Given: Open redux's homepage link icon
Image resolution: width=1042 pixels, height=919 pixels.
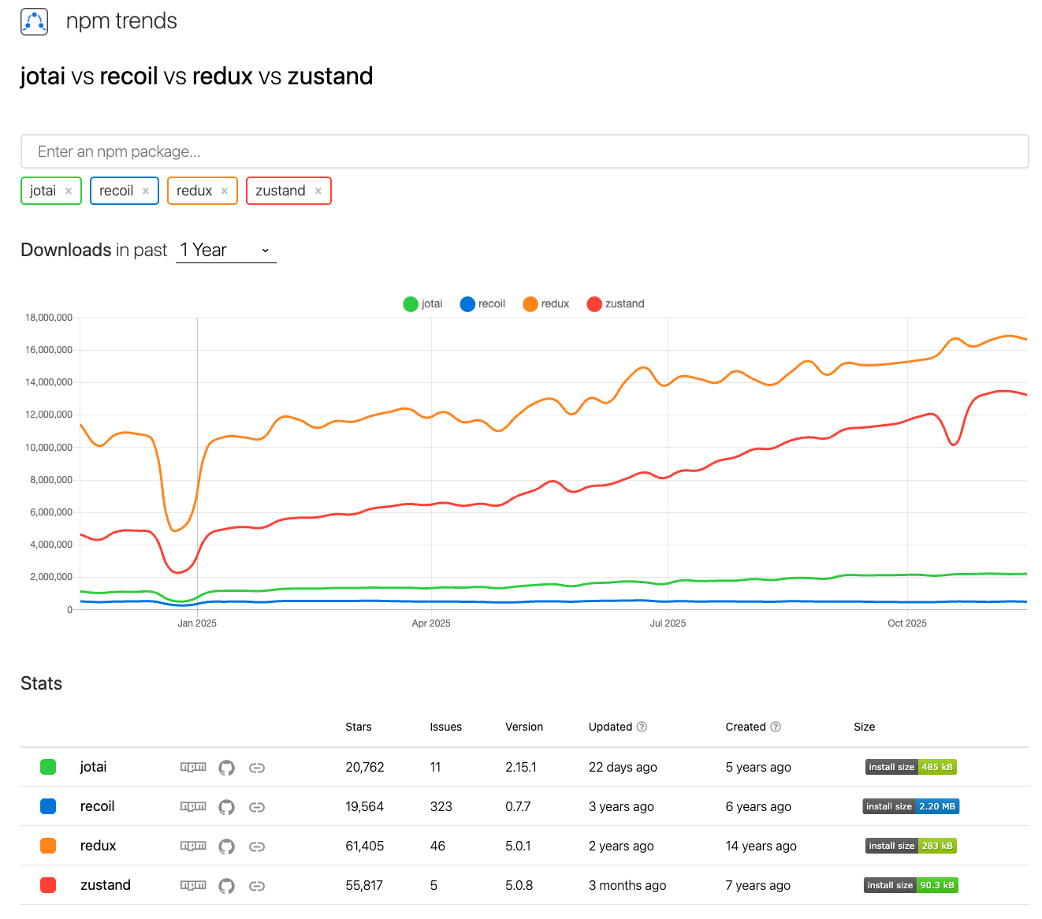Looking at the screenshot, I should point(257,846).
